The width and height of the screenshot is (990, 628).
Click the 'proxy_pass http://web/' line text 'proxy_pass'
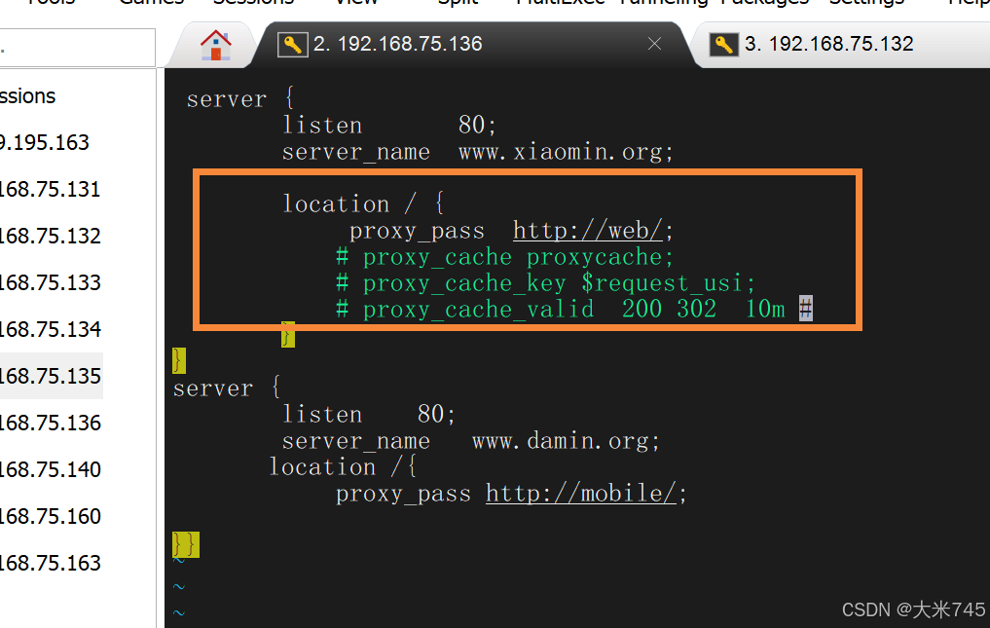417,231
